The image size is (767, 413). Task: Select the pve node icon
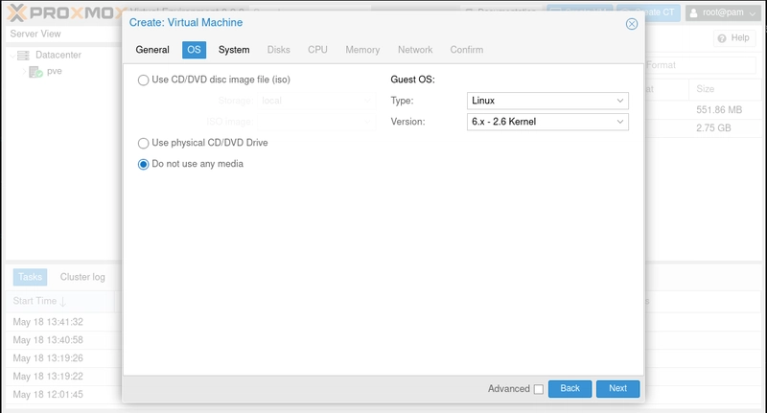click(35, 72)
